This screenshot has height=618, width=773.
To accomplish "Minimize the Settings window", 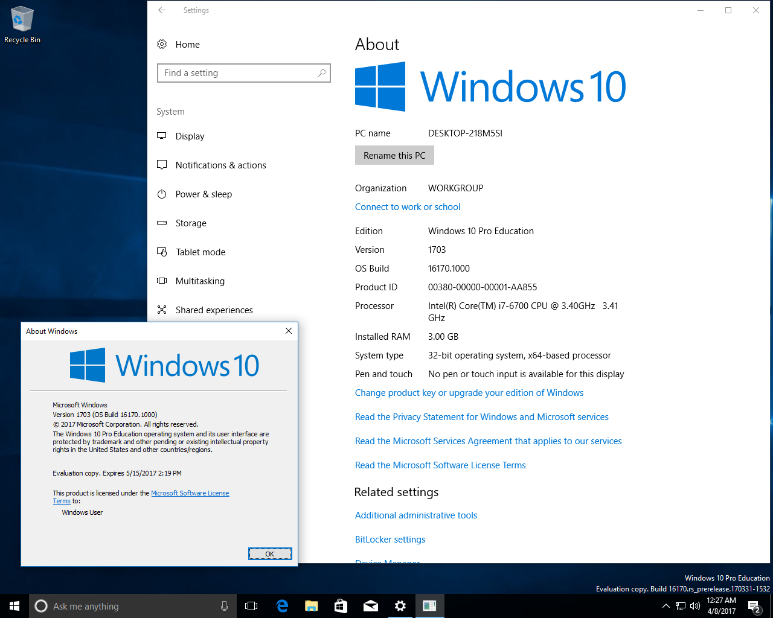I will pyautogui.click(x=701, y=10).
